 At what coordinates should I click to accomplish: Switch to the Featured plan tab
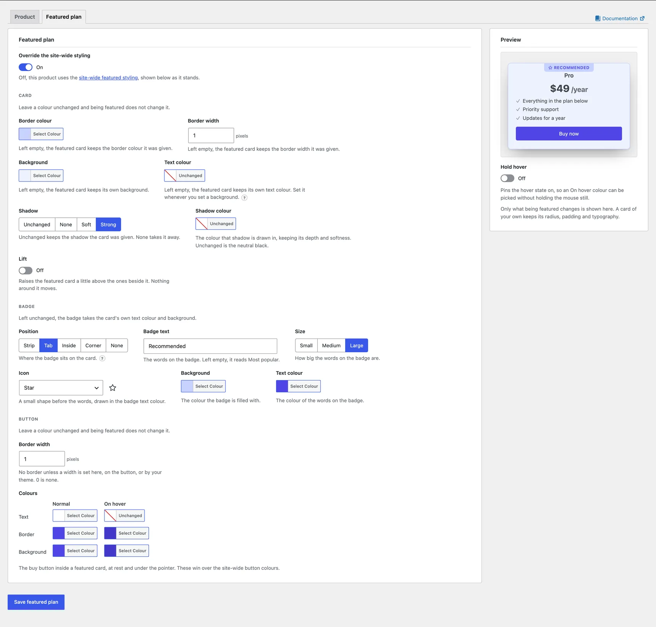point(64,17)
